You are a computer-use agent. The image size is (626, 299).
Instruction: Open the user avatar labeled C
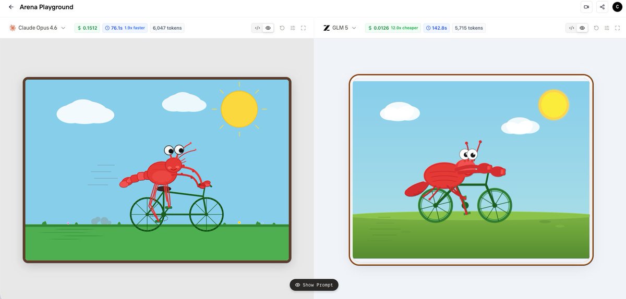pos(617,7)
